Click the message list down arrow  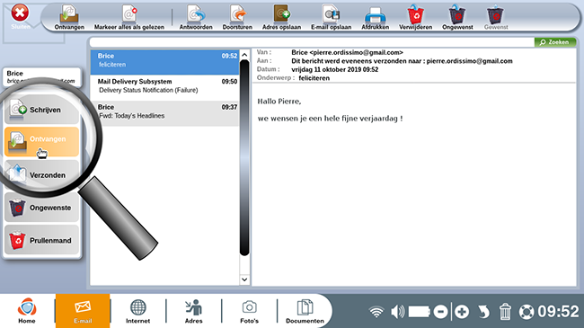pos(244,279)
